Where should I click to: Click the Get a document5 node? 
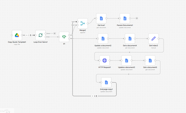pos(150,61)
